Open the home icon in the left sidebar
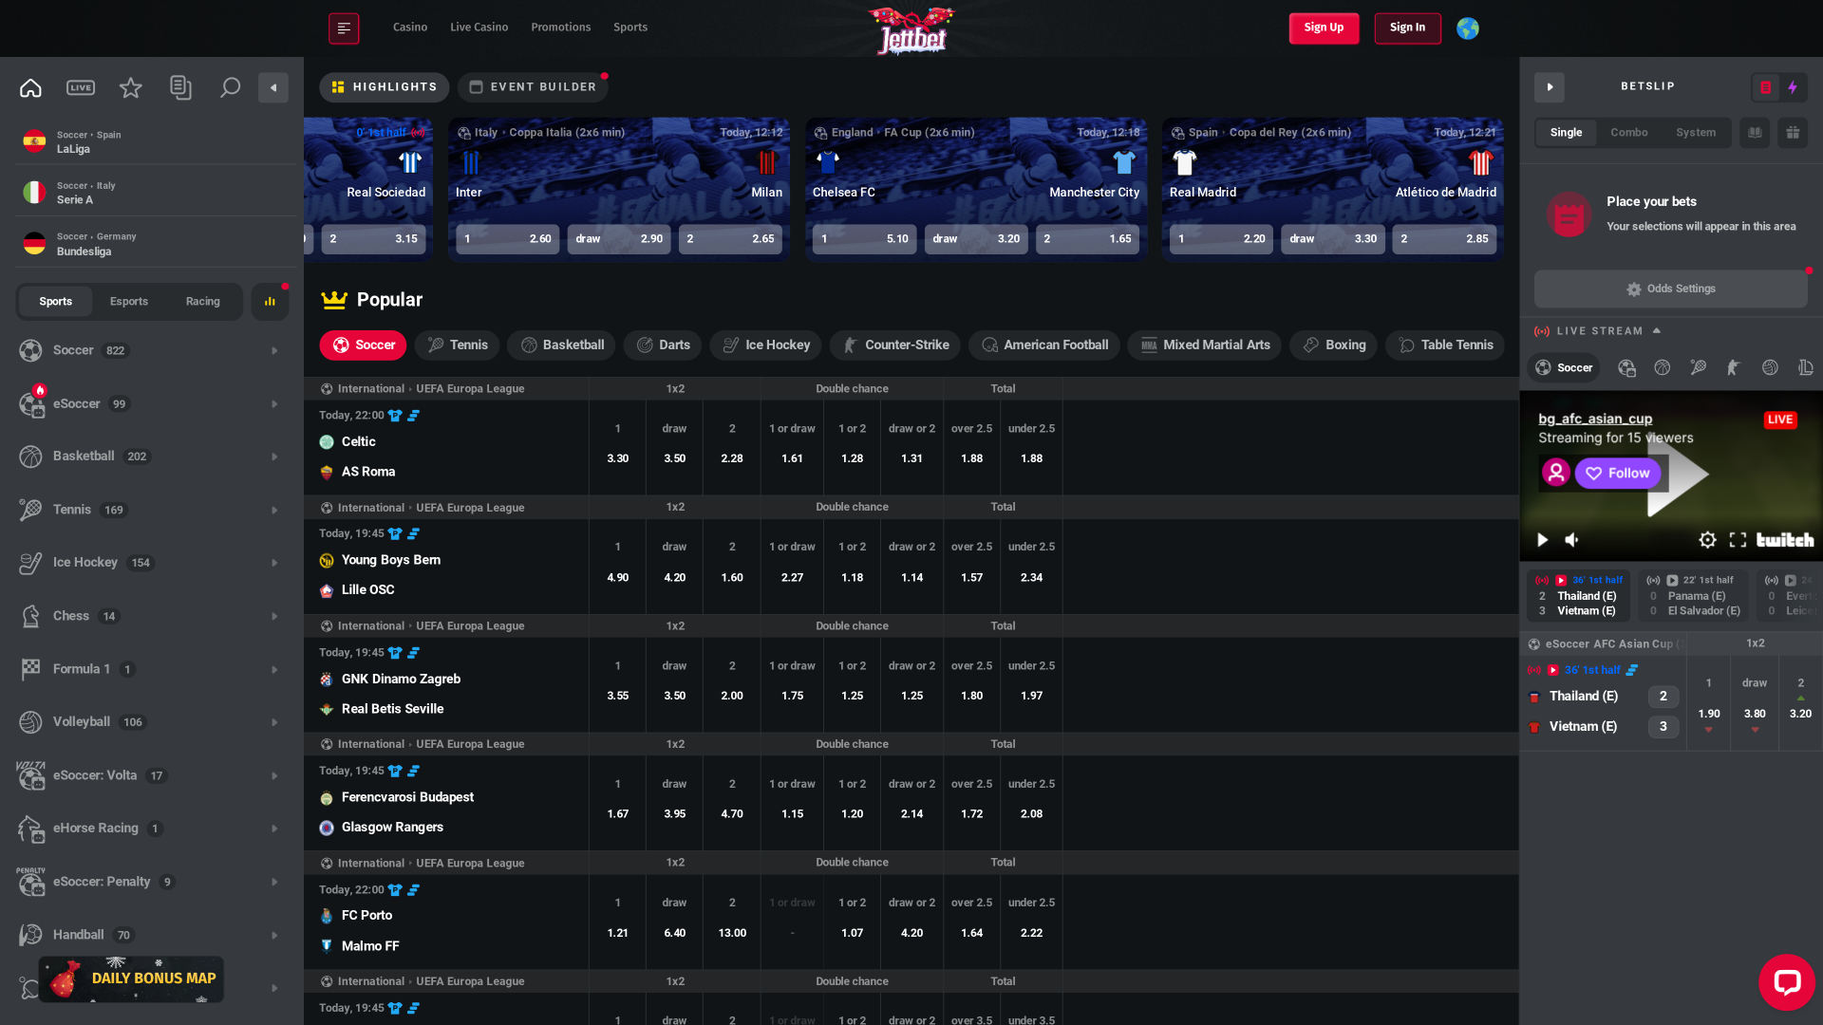 tap(29, 87)
